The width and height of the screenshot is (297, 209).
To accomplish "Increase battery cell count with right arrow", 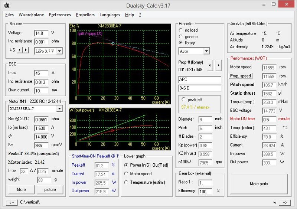I will tap(26, 50).
